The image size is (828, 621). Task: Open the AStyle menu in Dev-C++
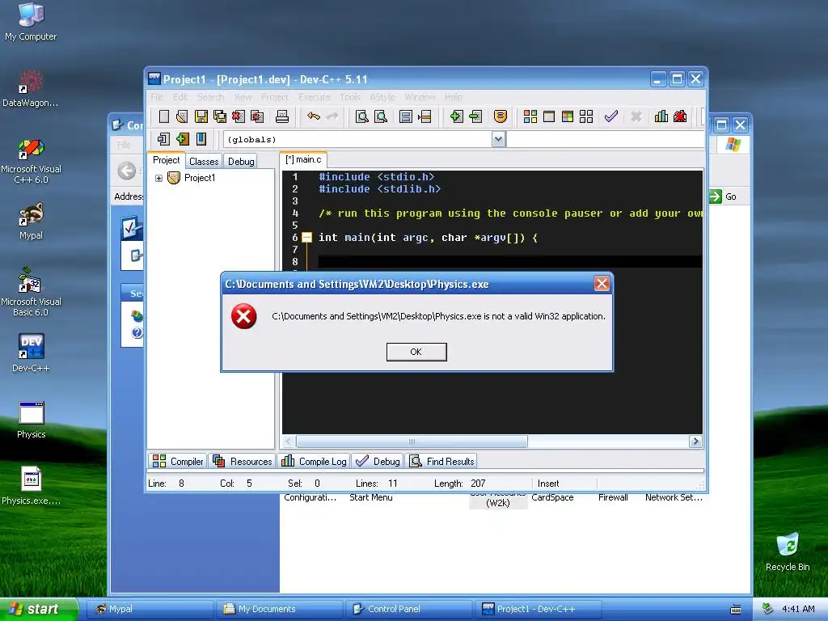point(382,97)
